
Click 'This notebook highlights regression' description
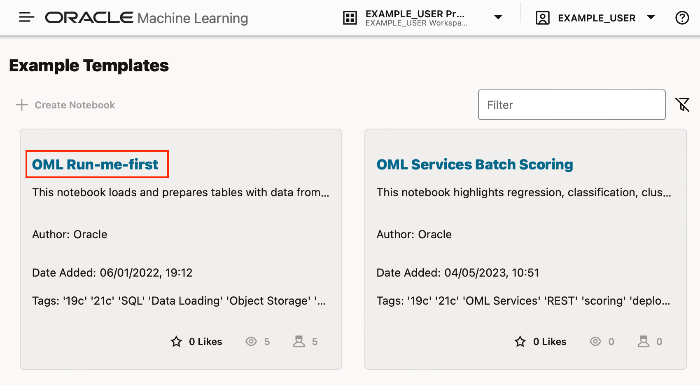524,192
